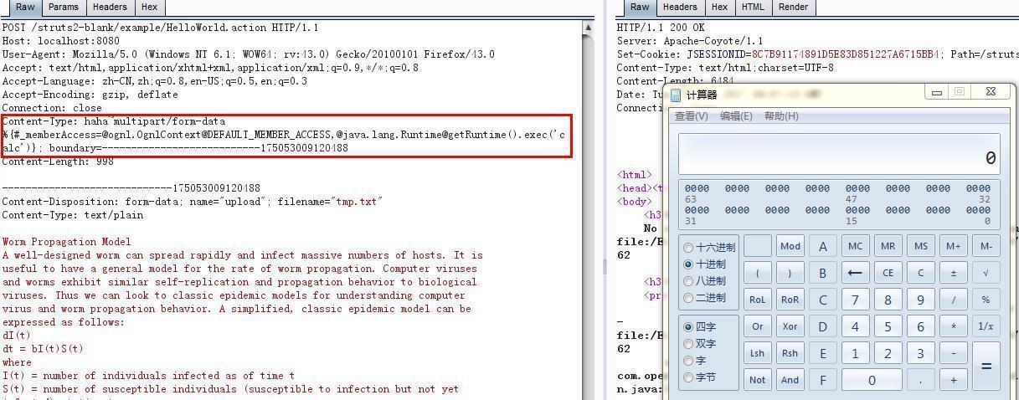The image size is (1019, 400).
Task: Click the request pane scrollbar up arrow
Action: 589,28
